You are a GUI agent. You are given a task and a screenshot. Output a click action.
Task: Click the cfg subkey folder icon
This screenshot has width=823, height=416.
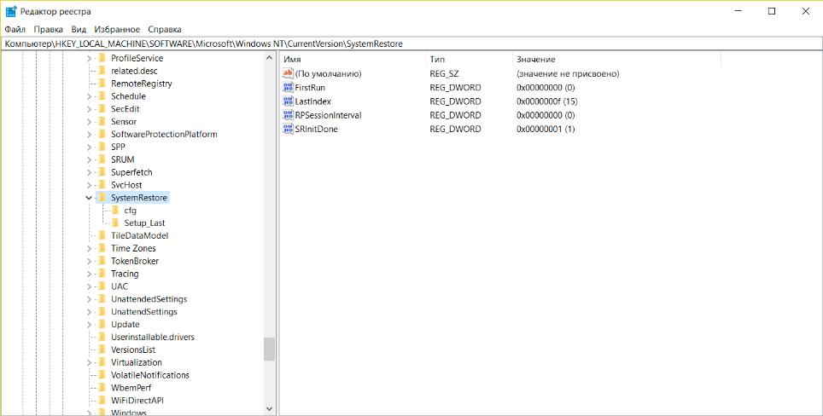[115, 210]
